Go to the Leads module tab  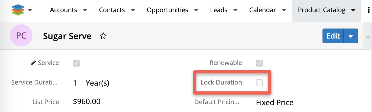219,10
